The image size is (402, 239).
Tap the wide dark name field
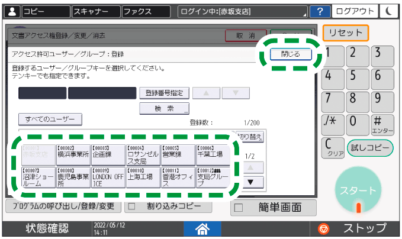coord(102,93)
